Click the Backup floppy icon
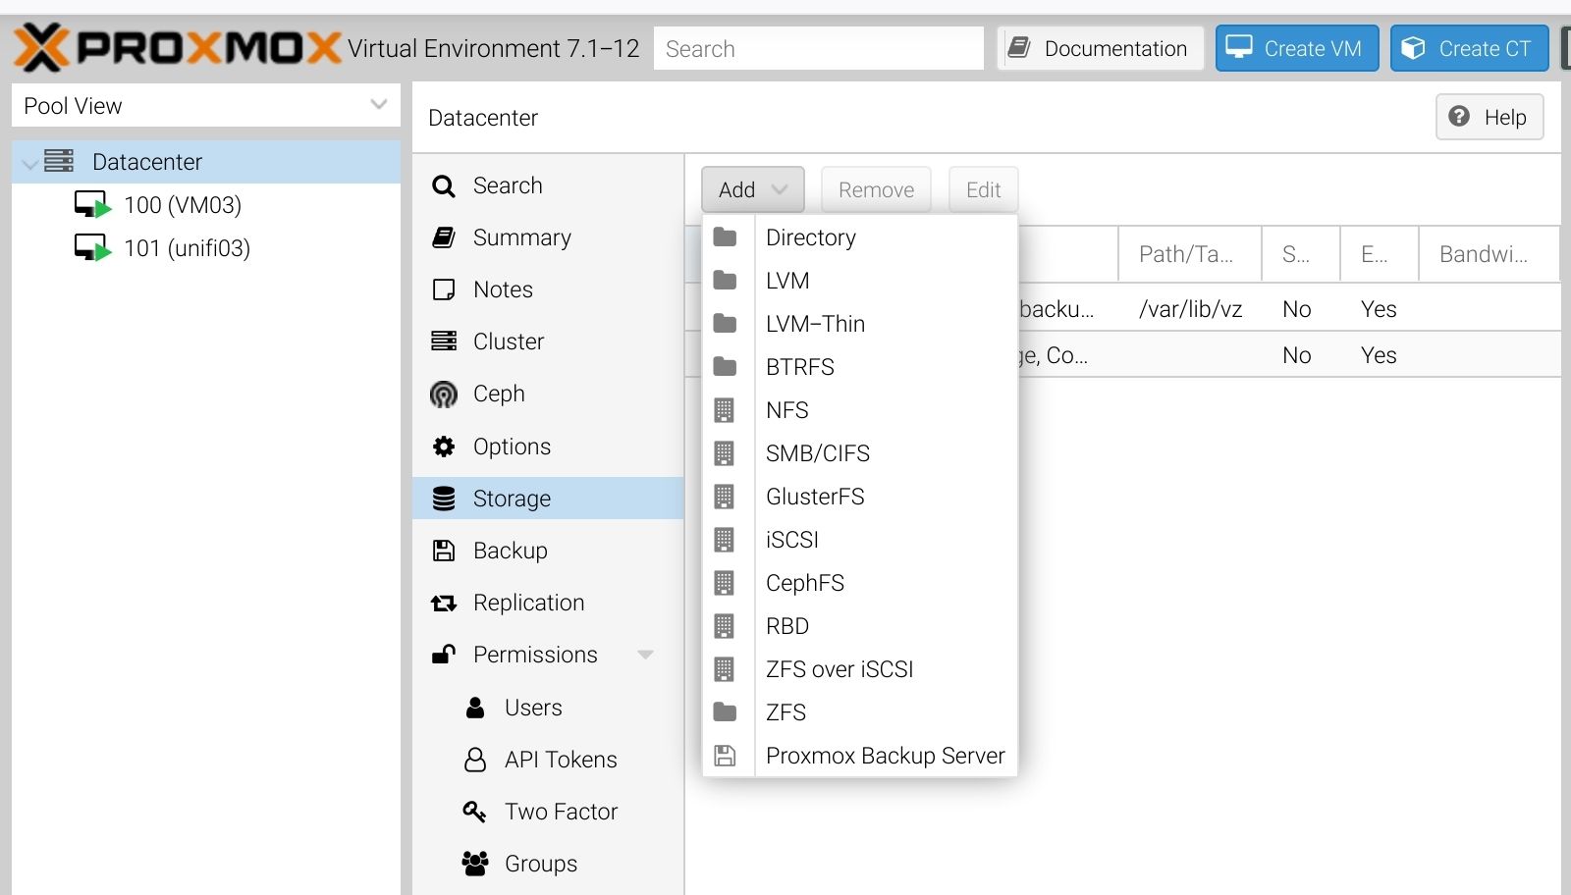 tap(444, 551)
